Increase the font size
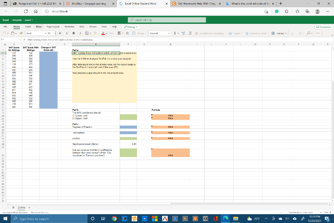Screen dimensions: 334x223 [60, 33]
